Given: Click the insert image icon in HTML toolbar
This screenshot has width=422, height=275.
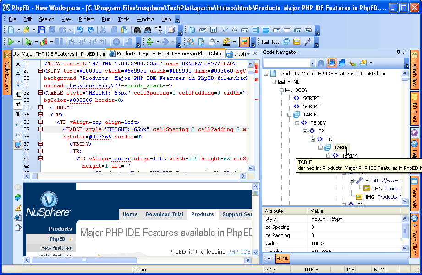Looking at the screenshot, I should pos(296,42).
